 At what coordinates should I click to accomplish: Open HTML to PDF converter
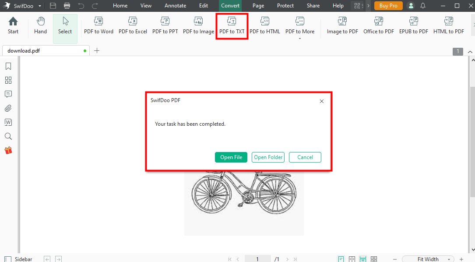449,26
